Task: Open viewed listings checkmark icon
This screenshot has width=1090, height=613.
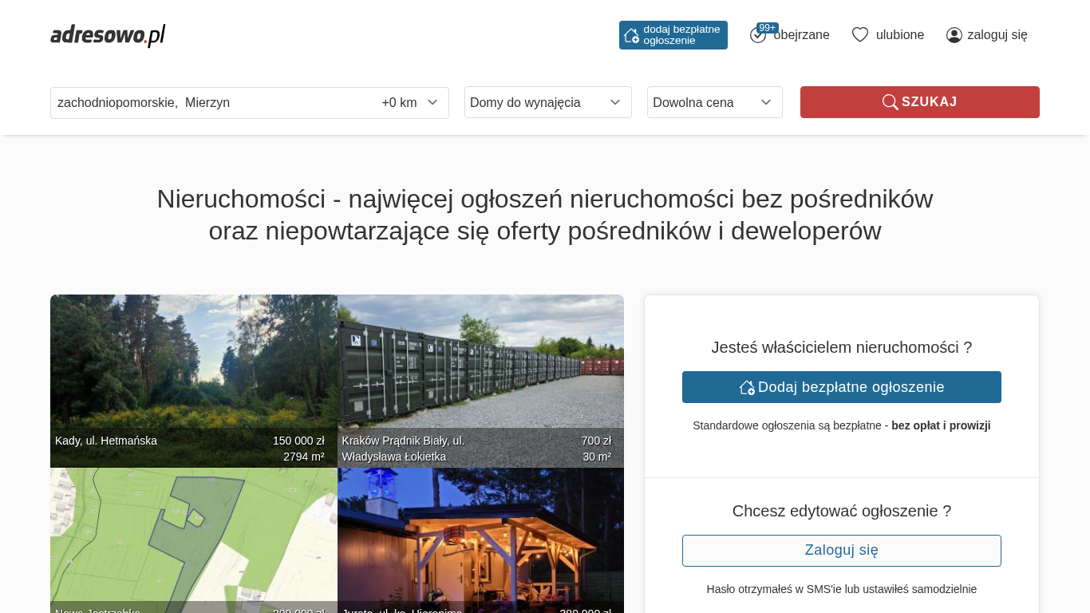Action: click(x=757, y=36)
